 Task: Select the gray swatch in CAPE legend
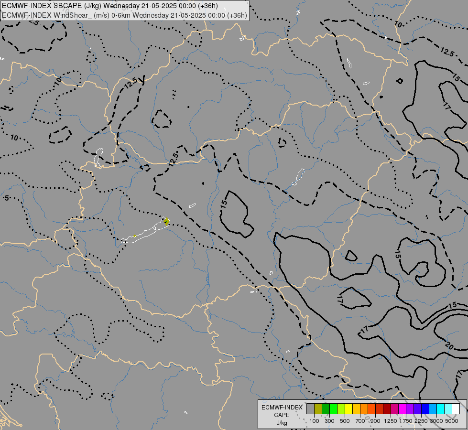[x=310, y=408]
